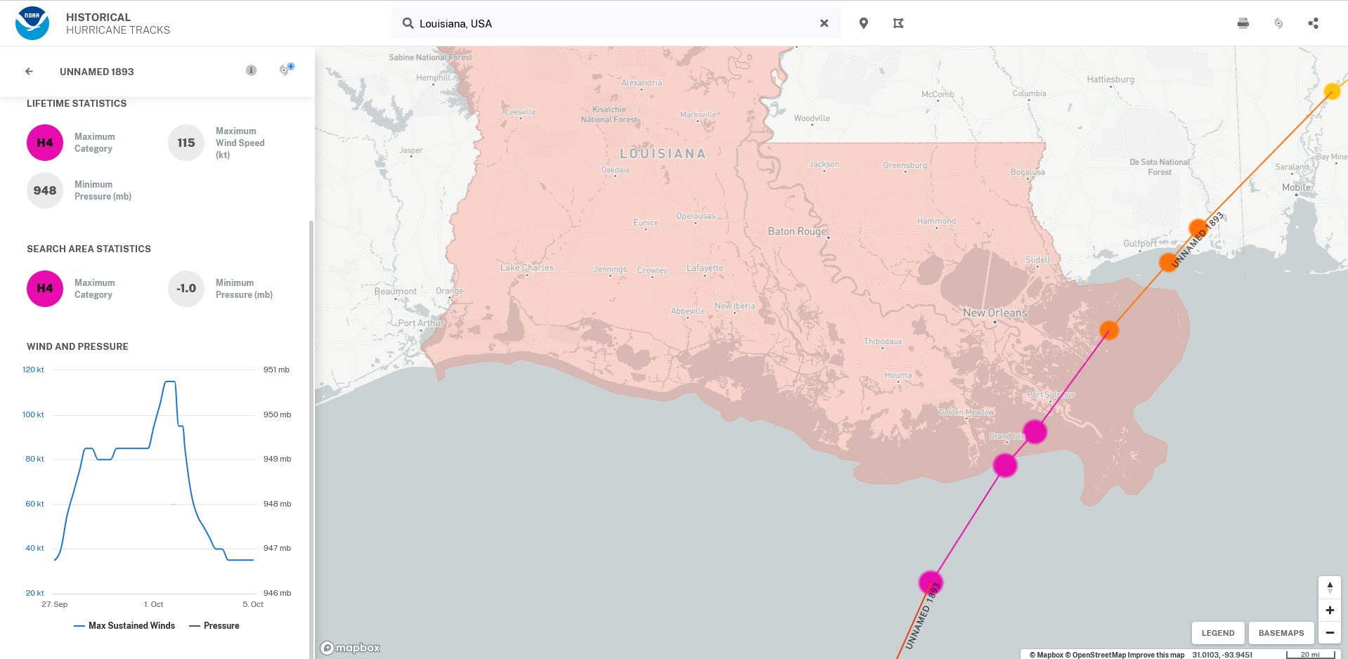Click the hurricane icon in top toolbar

pyautogui.click(x=1278, y=23)
